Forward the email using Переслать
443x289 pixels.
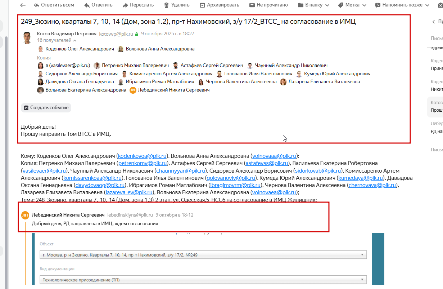(x=138, y=5)
